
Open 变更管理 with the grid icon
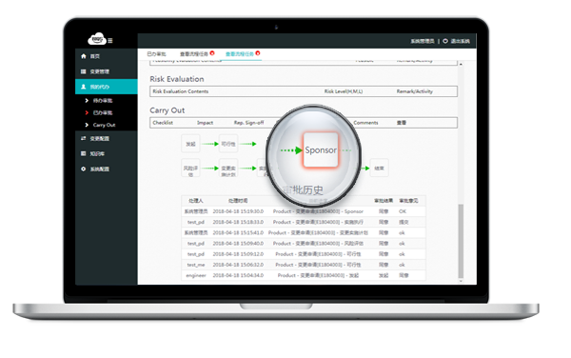point(94,71)
